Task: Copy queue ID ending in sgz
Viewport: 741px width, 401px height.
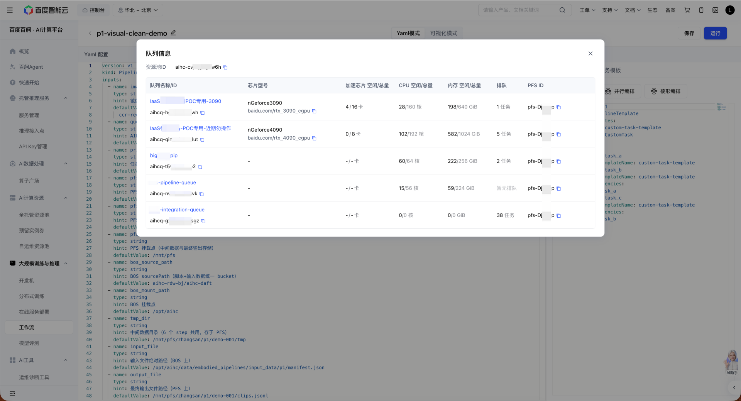Action: 203,221
